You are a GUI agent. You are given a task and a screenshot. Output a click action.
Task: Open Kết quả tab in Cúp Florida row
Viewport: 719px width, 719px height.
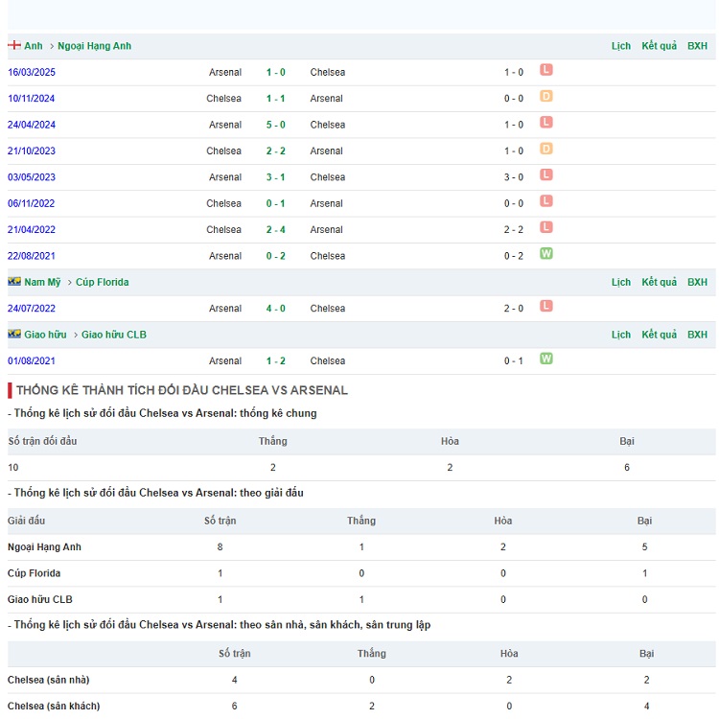click(x=659, y=282)
